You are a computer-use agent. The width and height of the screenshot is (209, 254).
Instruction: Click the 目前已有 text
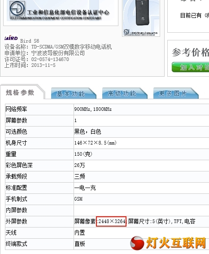pyautogui.click(x=191, y=16)
